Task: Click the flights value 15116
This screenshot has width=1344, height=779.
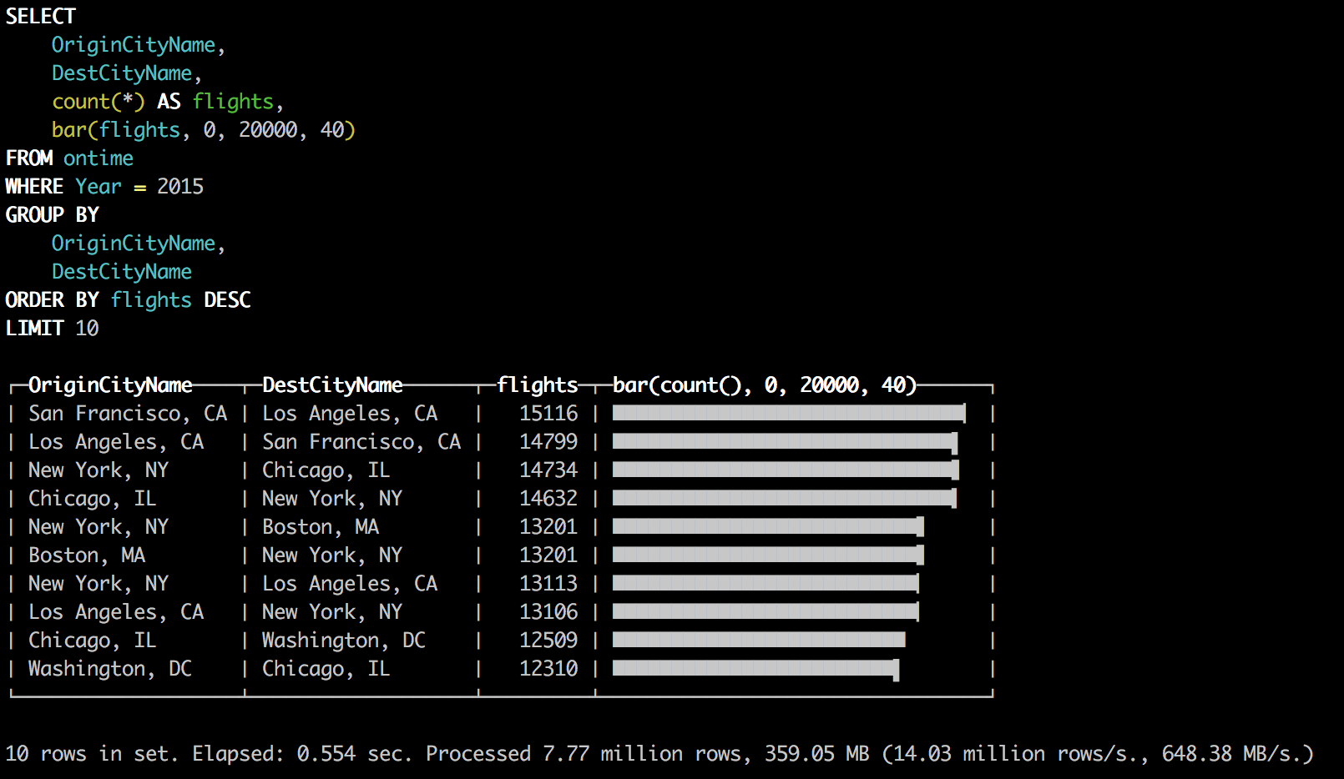Action: (x=548, y=414)
